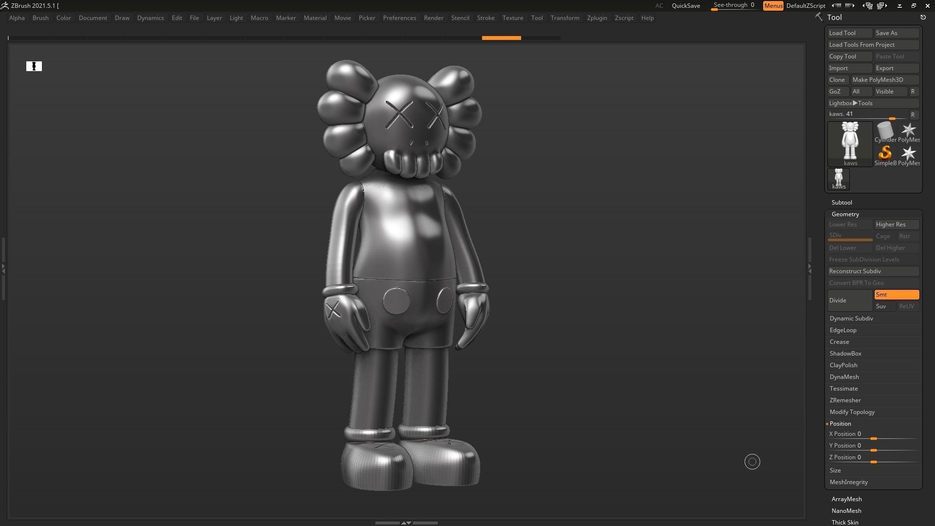The width and height of the screenshot is (935, 526).
Task: Expand the ArrayMesh section
Action: click(x=846, y=499)
